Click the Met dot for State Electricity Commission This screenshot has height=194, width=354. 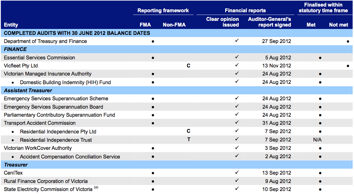coord(320,190)
